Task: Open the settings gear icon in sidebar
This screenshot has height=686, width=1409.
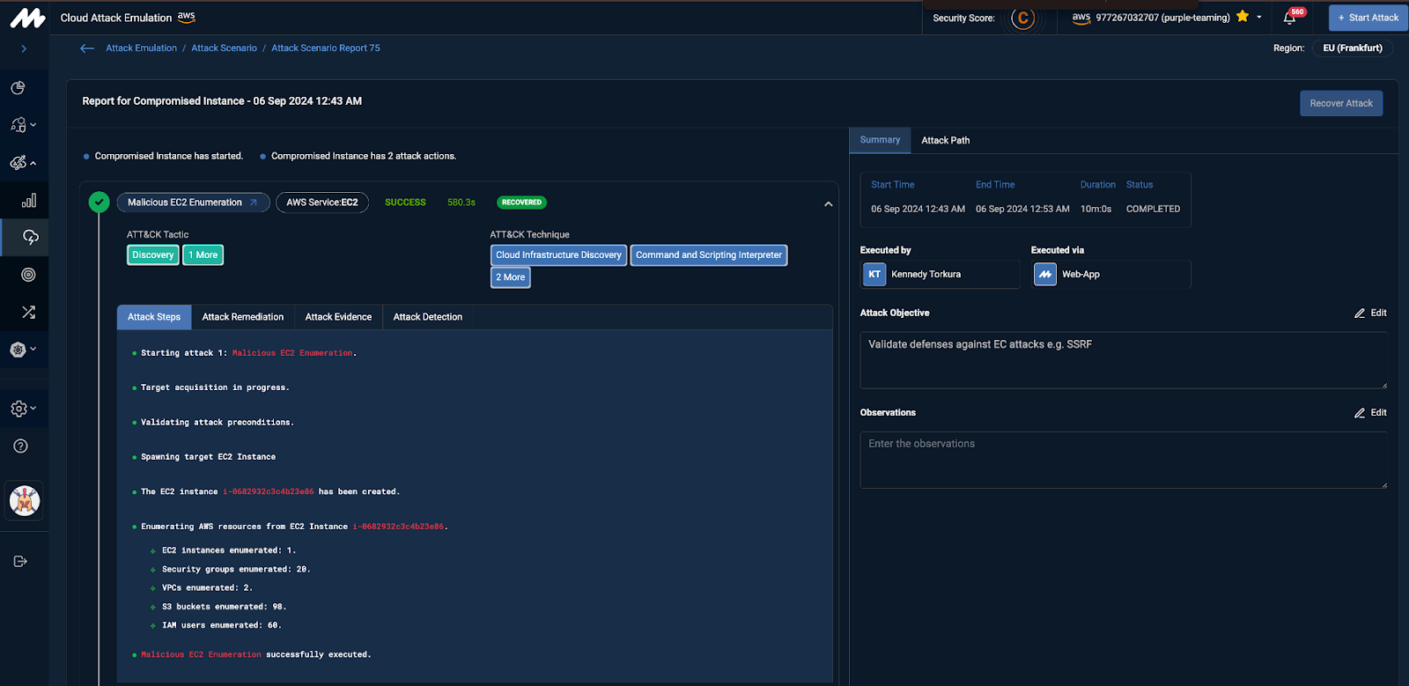Action: coord(18,409)
